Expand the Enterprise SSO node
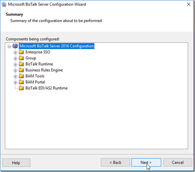 tap(15, 52)
